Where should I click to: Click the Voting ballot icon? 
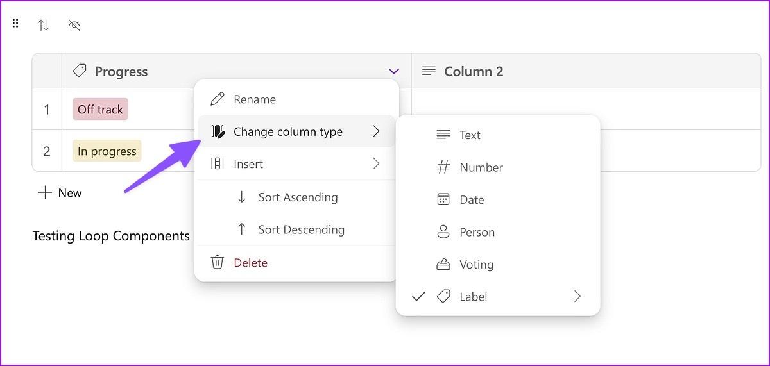tap(443, 264)
